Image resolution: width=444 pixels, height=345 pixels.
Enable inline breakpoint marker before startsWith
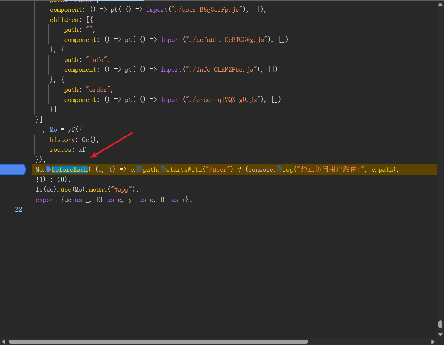point(163,169)
